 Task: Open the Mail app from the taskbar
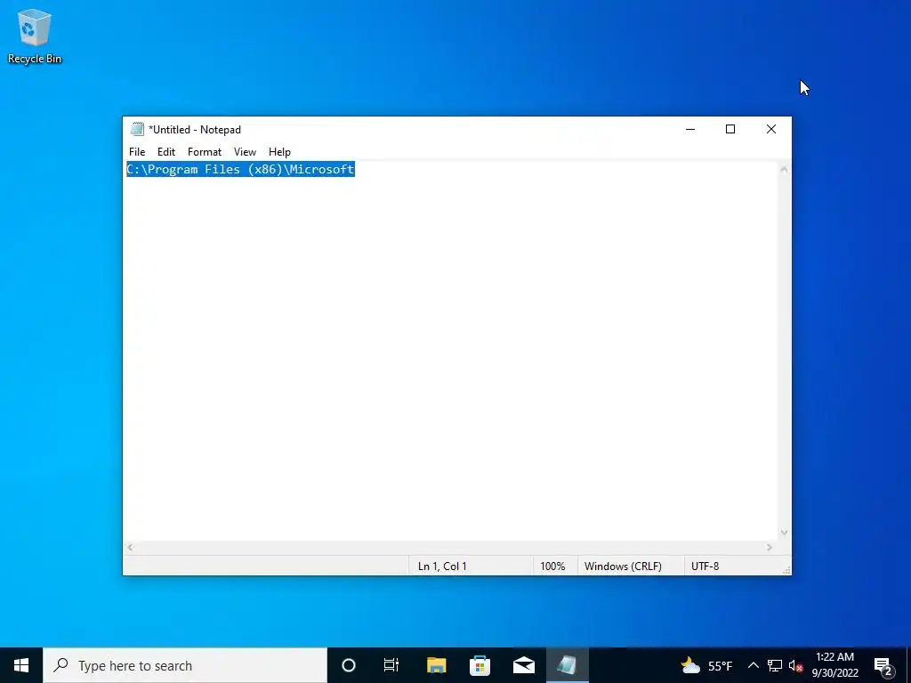click(523, 665)
